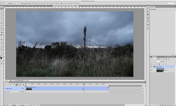Click the Layer 1 clip thumbnail in Timeline
The height and width of the screenshot is (106, 176).
point(29,88)
